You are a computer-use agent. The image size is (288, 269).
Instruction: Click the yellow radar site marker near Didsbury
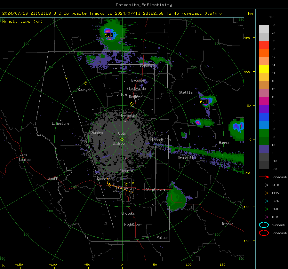coord(122,139)
